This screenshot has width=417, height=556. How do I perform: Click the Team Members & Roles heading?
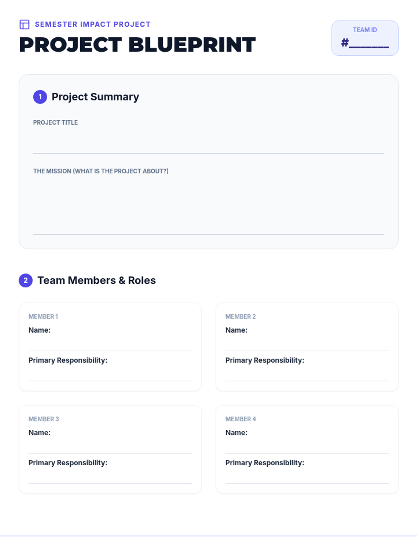(x=97, y=280)
